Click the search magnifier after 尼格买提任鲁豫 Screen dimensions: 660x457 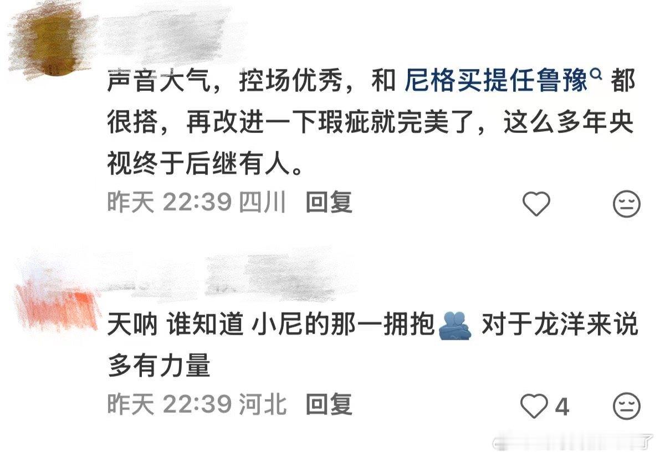point(596,74)
